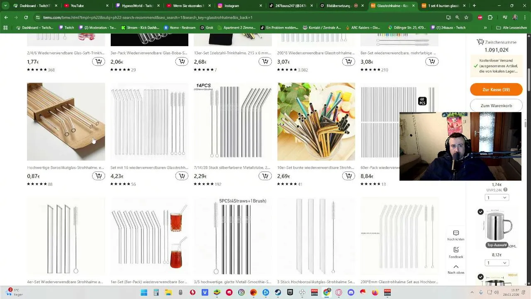
Task: Add the 4,23€ 16-piece straw set to cart
Action: point(182,176)
